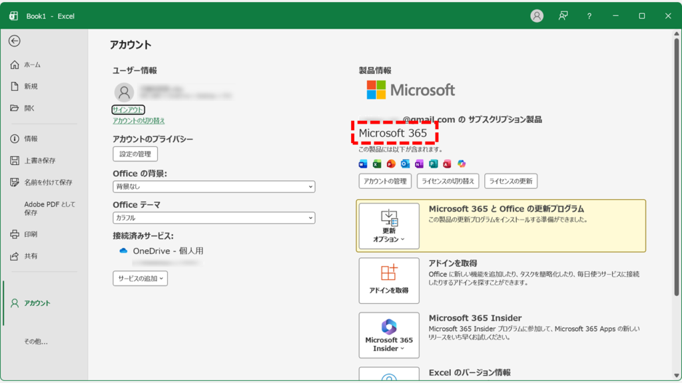Select 情報 in the sidebar
Viewport: 682px width, 383px height.
click(31, 138)
